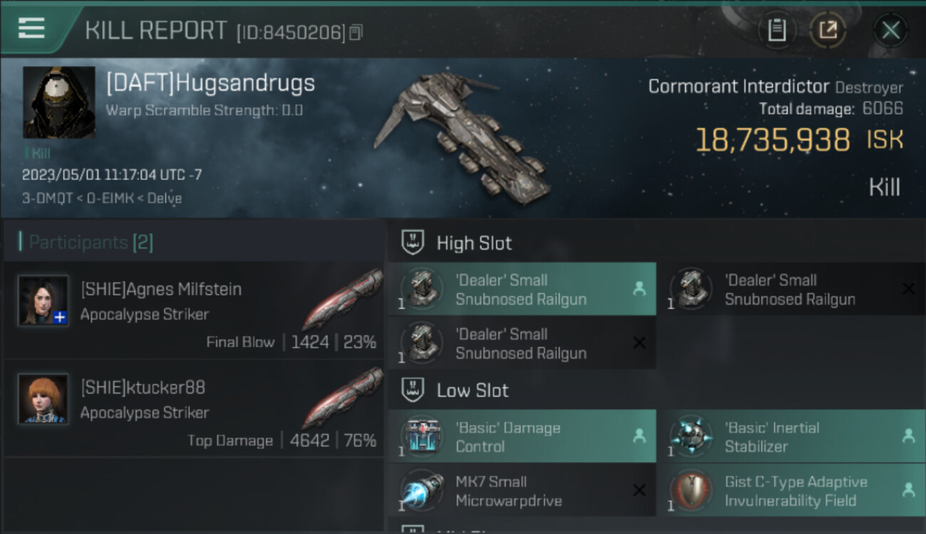Open the hamburger menu icon
The height and width of the screenshot is (534, 926).
pyautogui.click(x=31, y=28)
